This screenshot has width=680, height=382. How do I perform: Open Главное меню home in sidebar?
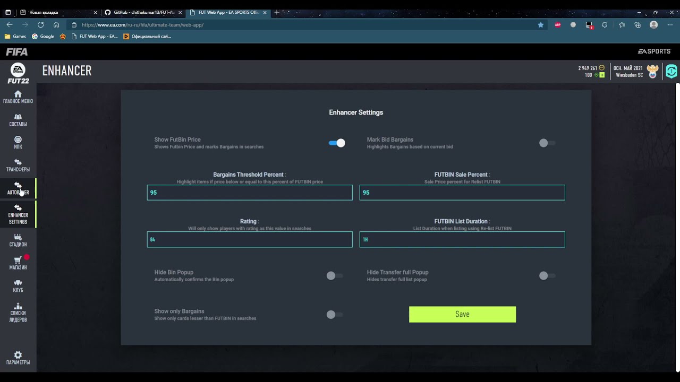(18, 97)
